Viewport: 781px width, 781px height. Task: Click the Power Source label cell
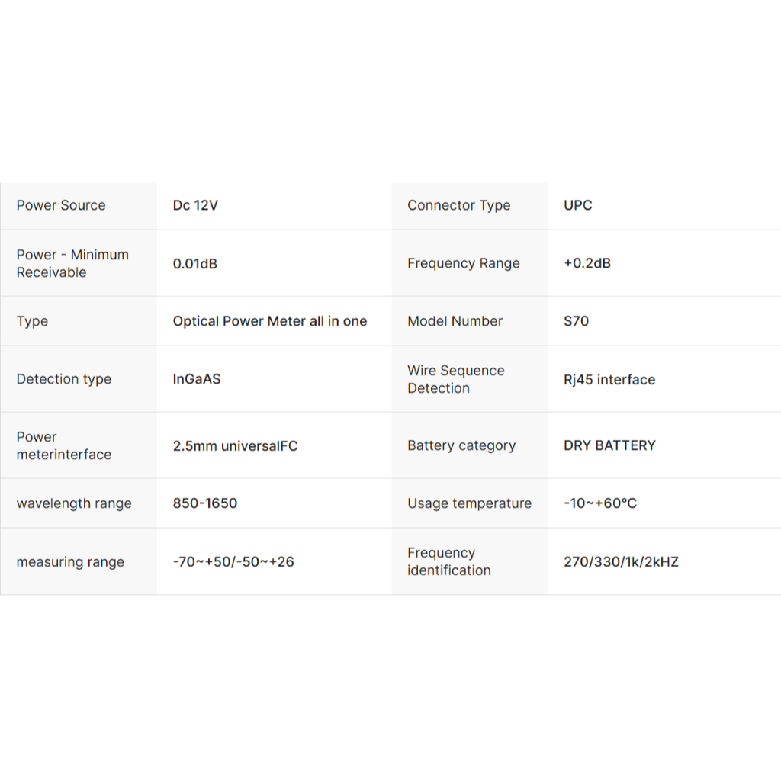[61, 205]
